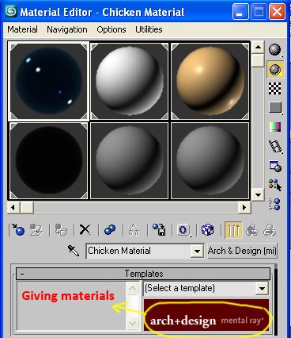Screen dimensions: 291x338
Task: Select the white sphere sample slot
Action: (x=129, y=81)
